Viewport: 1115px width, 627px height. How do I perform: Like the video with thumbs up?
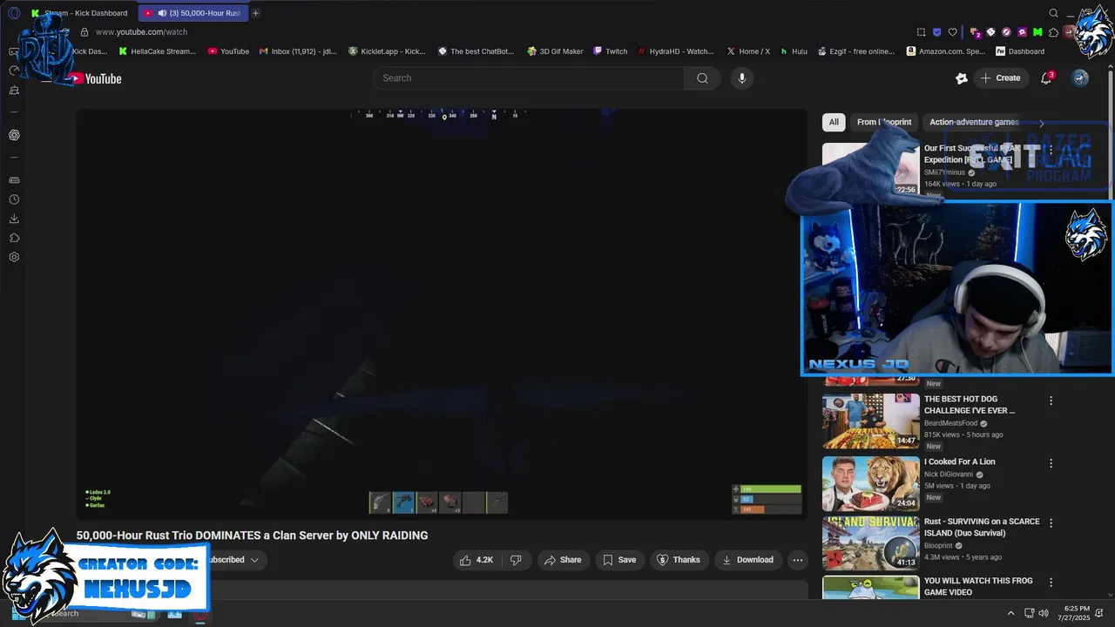click(x=476, y=560)
